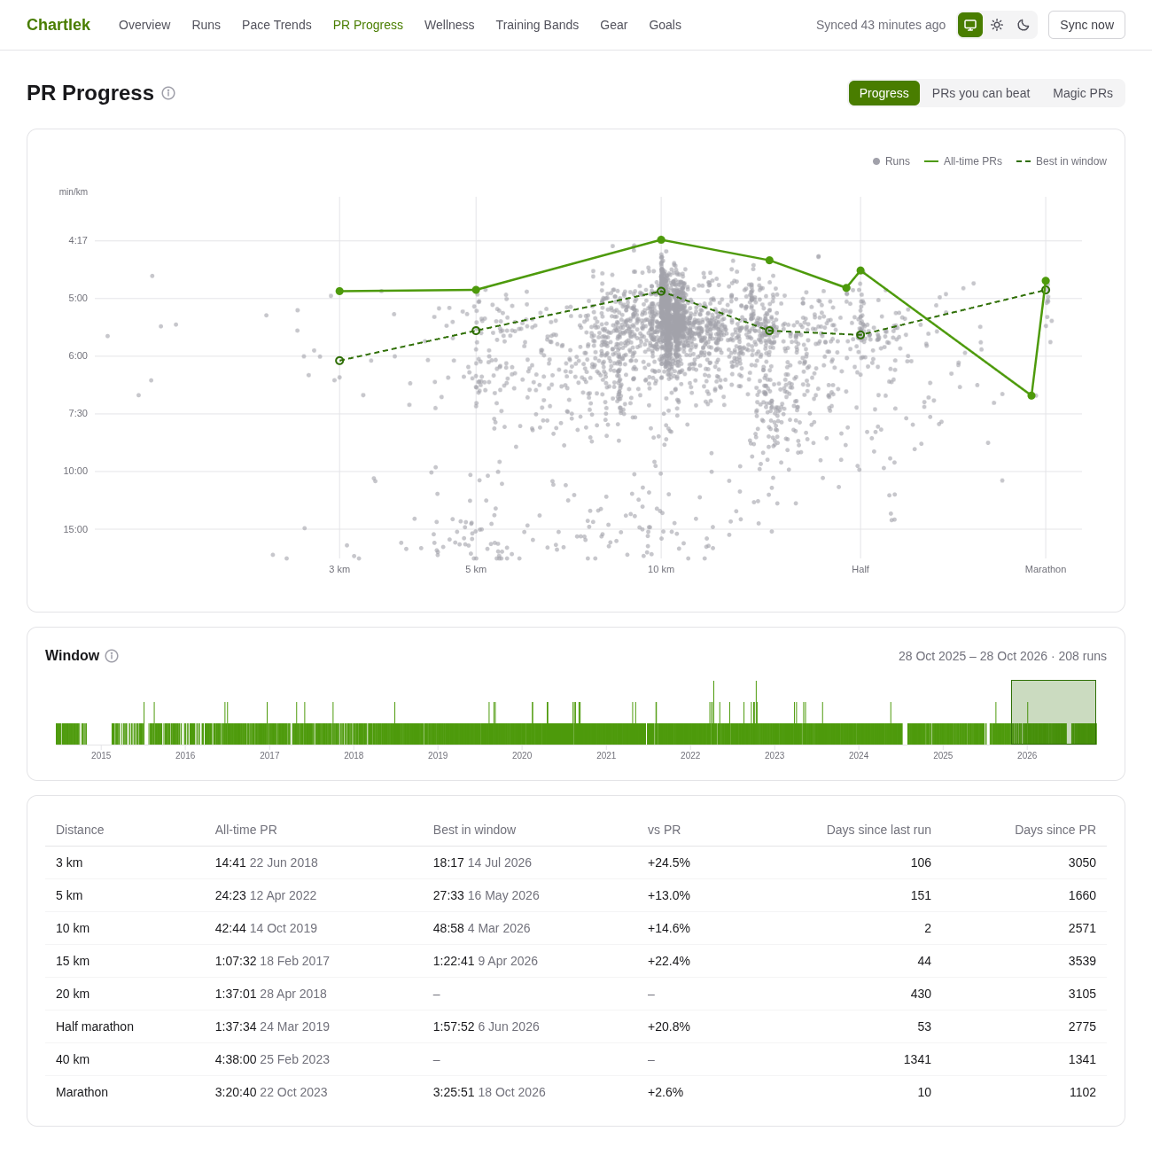This screenshot has height=1155, width=1152.
Task: Toggle the Runs legend series
Action: (x=891, y=161)
